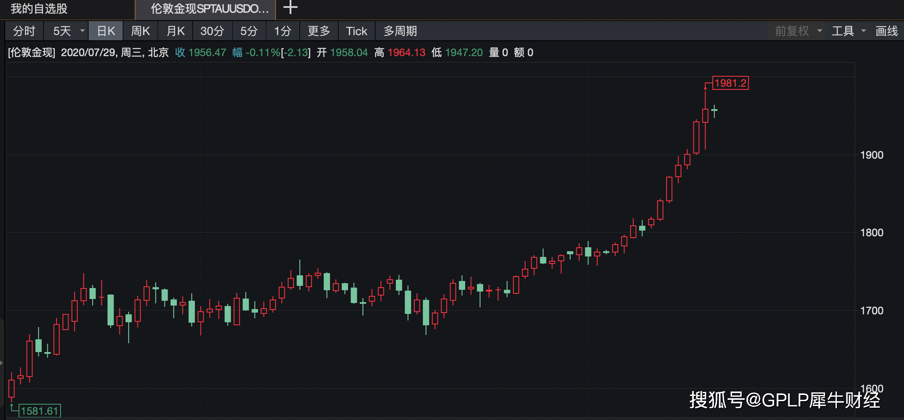Click the -0.11%[-2.13] change value

(x=278, y=53)
